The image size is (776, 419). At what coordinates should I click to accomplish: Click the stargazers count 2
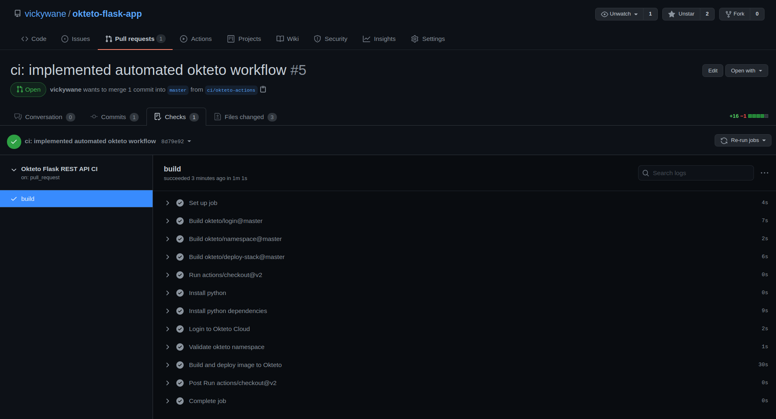[x=707, y=14]
